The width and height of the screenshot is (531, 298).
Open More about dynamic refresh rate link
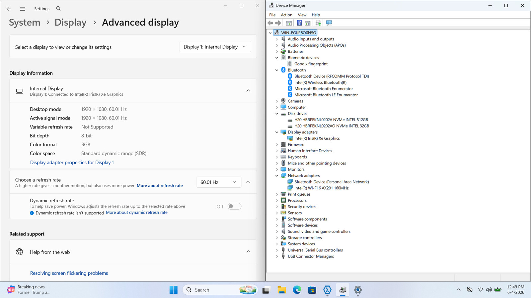pos(137,213)
